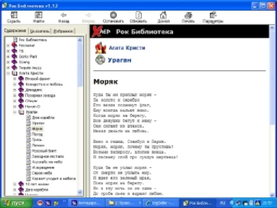Select the Позорная звезда album in tree
The width and height of the screenshot is (277, 208).
coord(40,95)
